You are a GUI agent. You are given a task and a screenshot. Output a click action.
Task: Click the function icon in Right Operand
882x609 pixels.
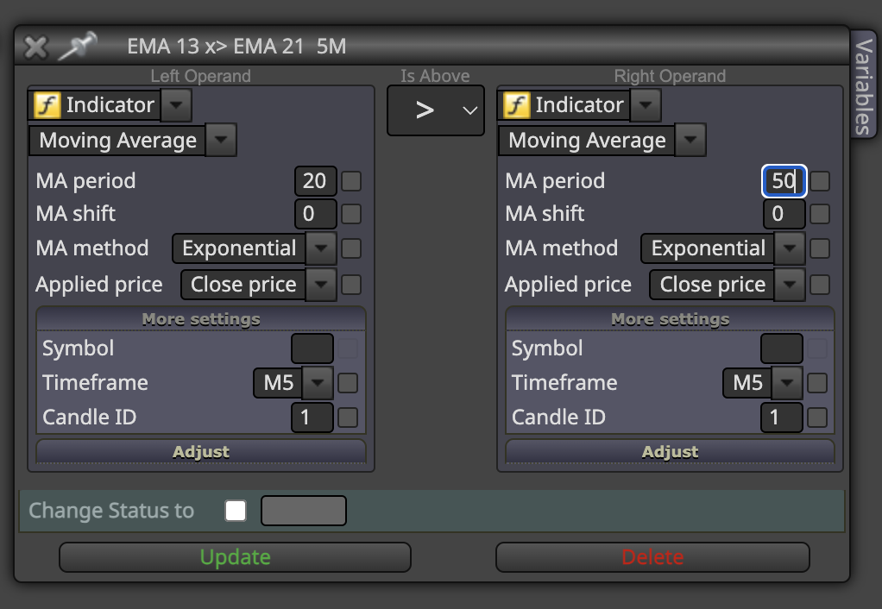tap(516, 105)
